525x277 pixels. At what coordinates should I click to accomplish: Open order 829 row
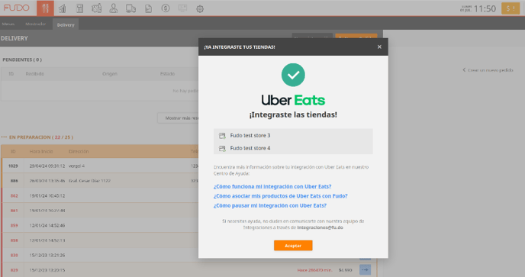point(189,269)
